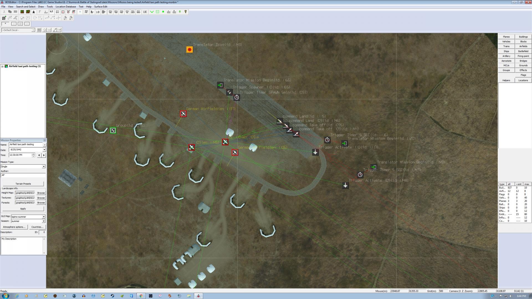532x299 pixels.
Task: Click the eyedropper decal picker icon
Action: 55,30
